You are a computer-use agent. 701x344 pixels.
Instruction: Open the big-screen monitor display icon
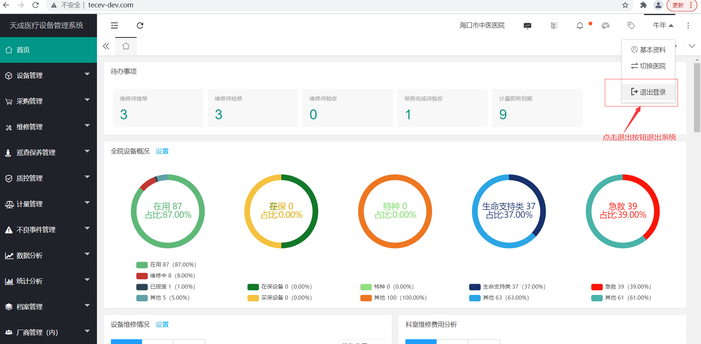click(x=527, y=25)
